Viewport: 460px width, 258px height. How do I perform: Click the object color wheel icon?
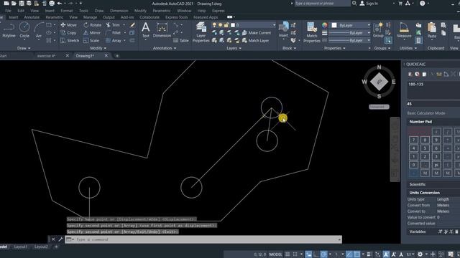click(x=324, y=25)
